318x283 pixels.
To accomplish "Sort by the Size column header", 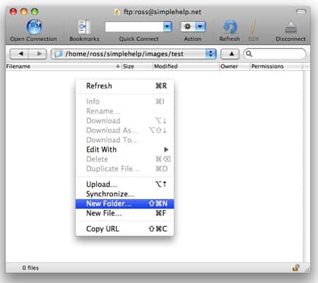I will click(137, 66).
